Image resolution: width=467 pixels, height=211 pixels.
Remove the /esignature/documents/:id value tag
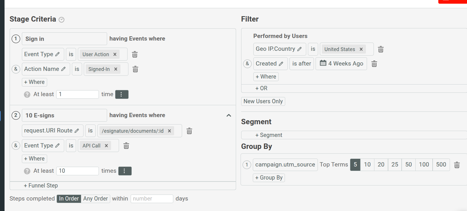[x=169, y=131]
